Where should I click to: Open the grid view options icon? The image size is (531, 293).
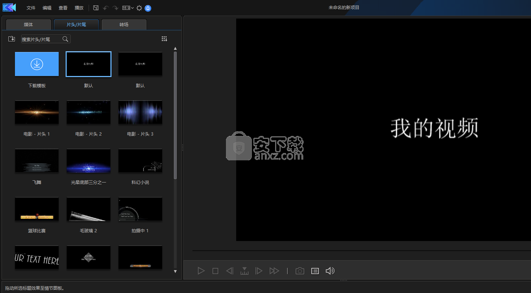pos(164,39)
